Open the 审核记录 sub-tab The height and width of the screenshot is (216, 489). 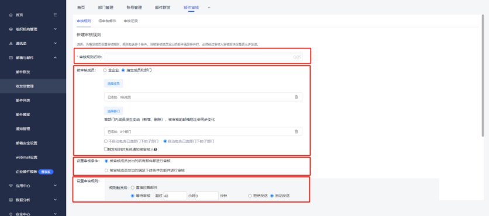click(x=130, y=21)
